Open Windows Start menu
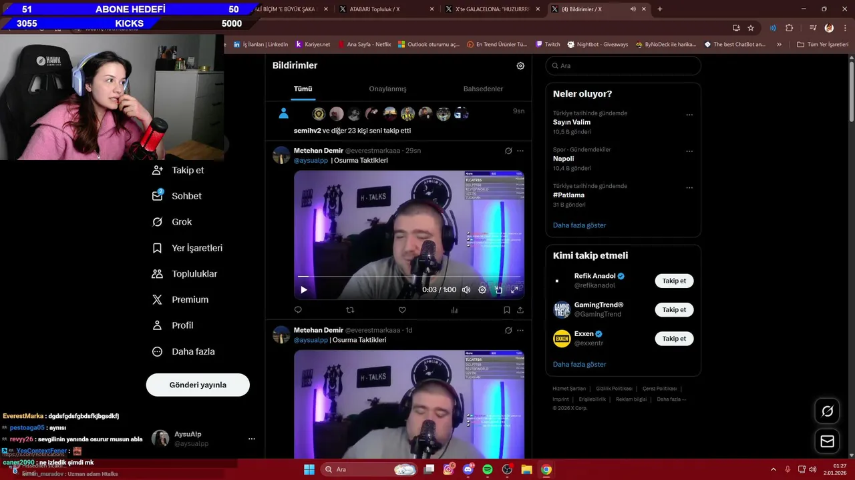Image resolution: width=855 pixels, height=480 pixels. pos(309,469)
